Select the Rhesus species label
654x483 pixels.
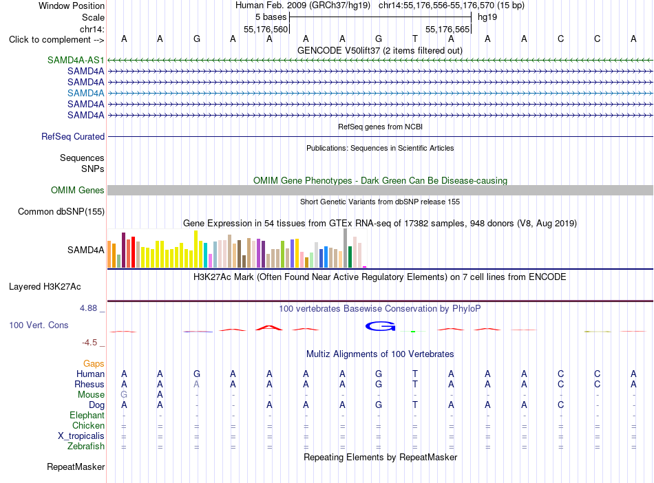(x=89, y=384)
